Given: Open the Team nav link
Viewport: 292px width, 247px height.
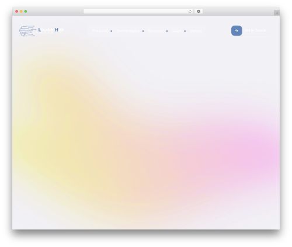Looking at the screenshot, I should coord(176,31).
